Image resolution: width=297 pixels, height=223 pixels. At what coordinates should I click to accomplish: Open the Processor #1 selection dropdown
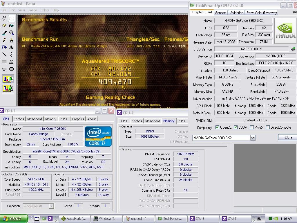tap(51, 206)
